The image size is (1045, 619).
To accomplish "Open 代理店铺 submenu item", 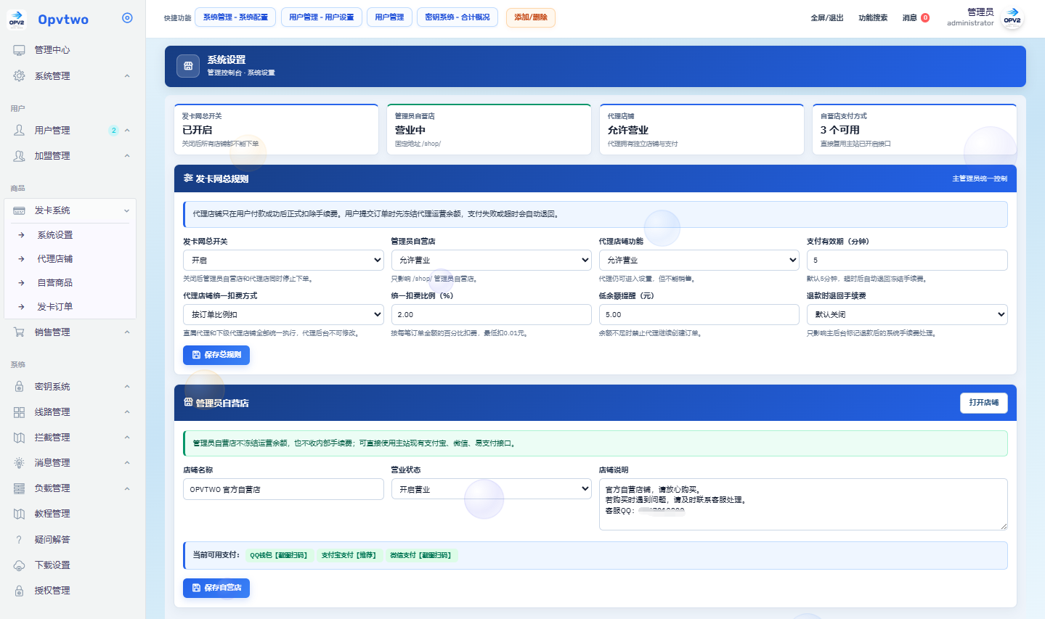I will pos(55,259).
